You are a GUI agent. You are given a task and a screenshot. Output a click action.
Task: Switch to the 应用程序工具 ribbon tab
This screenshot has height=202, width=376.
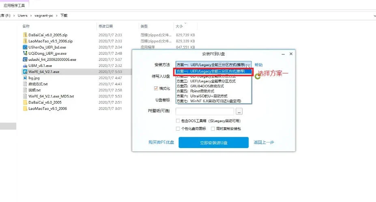(x=14, y=5)
